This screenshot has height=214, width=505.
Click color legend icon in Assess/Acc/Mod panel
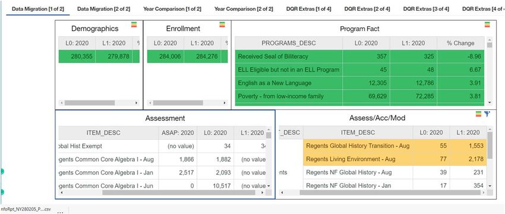tap(479, 114)
